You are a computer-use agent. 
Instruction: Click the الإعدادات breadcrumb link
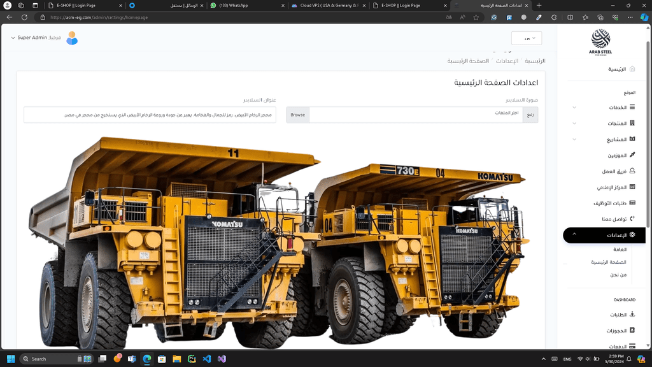[x=507, y=61]
